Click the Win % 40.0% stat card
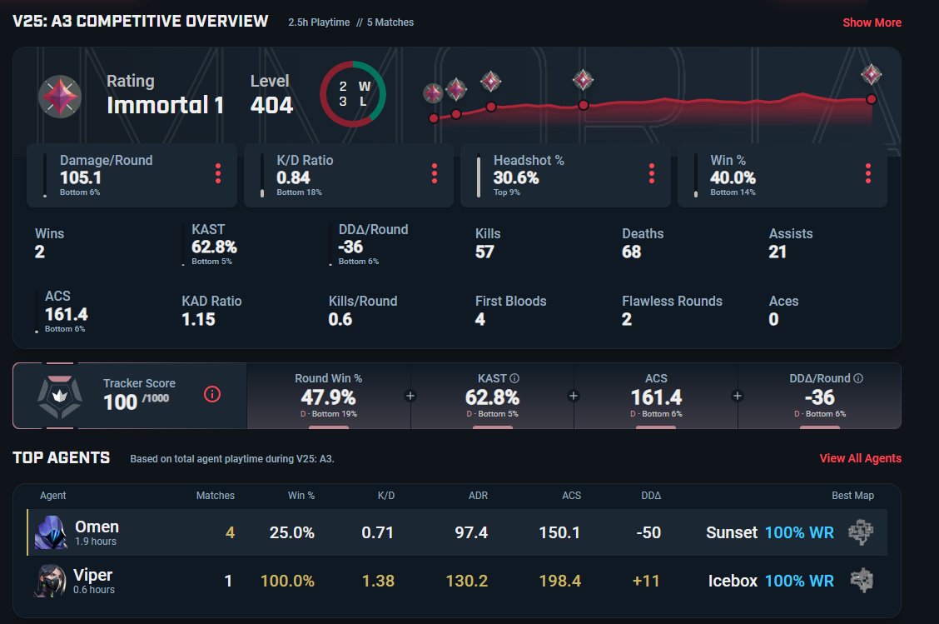The width and height of the screenshot is (939, 624). pyautogui.click(x=782, y=175)
